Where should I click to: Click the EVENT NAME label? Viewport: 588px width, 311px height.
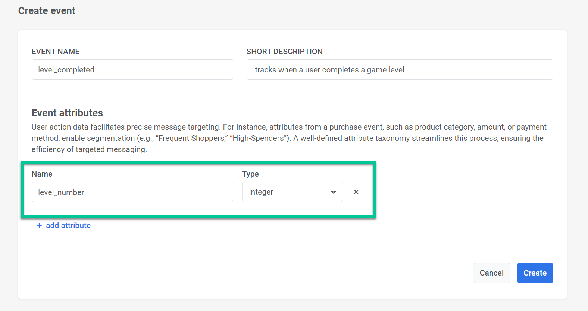point(56,52)
